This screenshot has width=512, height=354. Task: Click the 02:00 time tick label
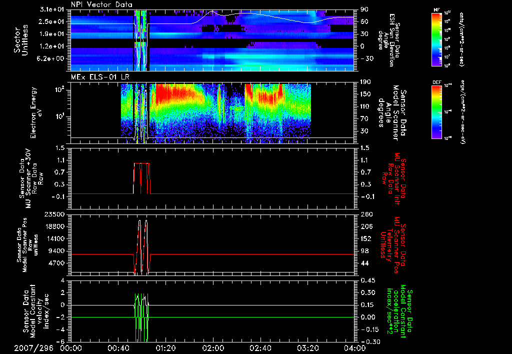[x=213, y=348]
